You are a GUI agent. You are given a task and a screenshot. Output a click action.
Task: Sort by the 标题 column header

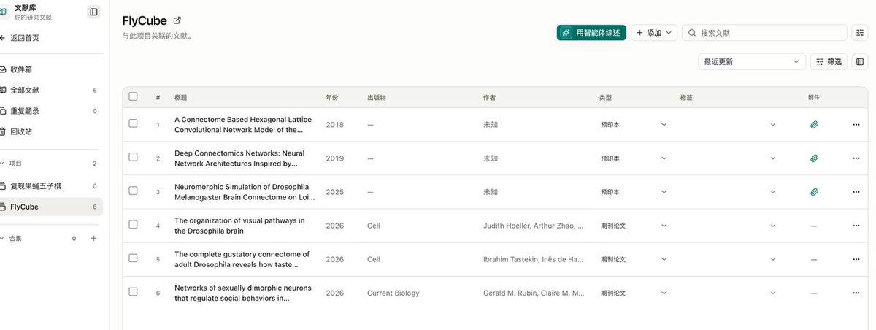(x=181, y=97)
